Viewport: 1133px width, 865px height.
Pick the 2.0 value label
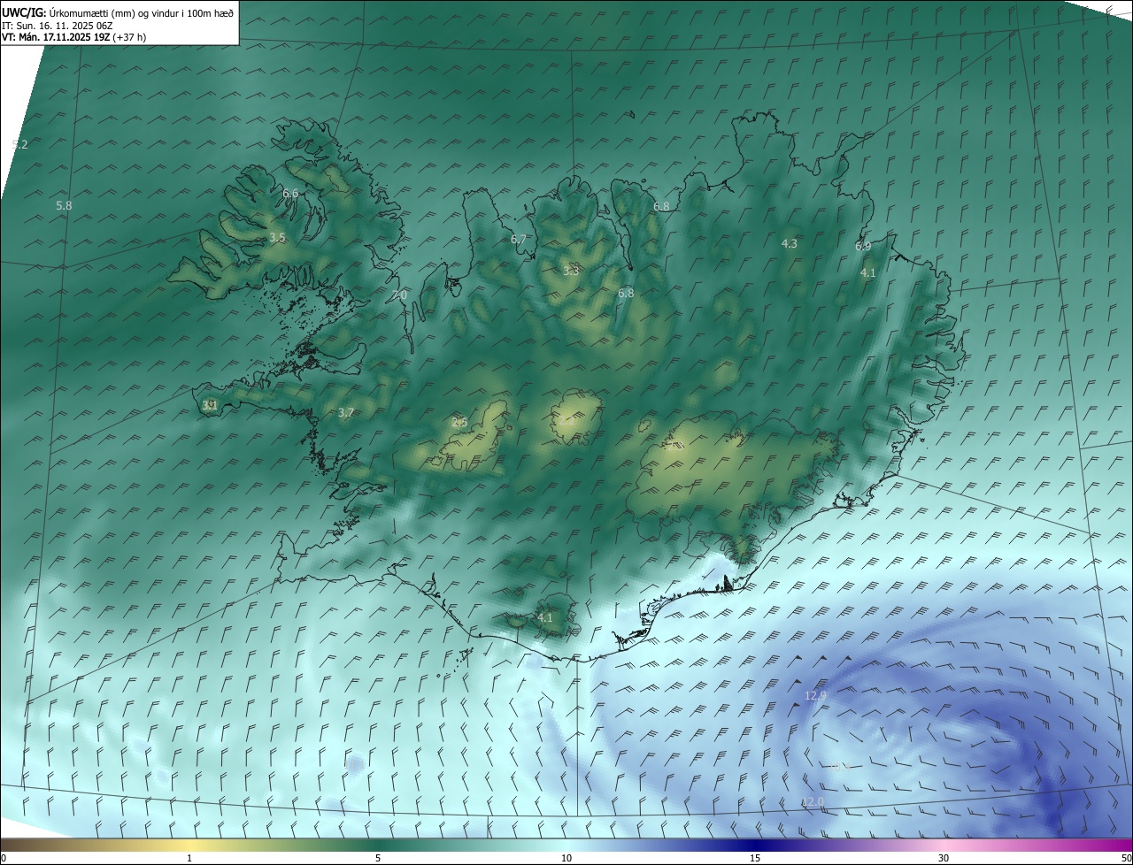click(x=399, y=295)
